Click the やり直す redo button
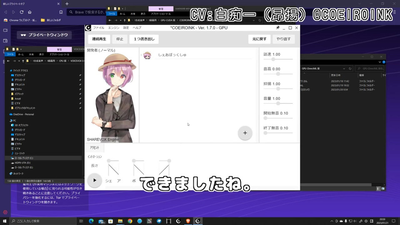This screenshot has height=225, width=400. point(283,39)
